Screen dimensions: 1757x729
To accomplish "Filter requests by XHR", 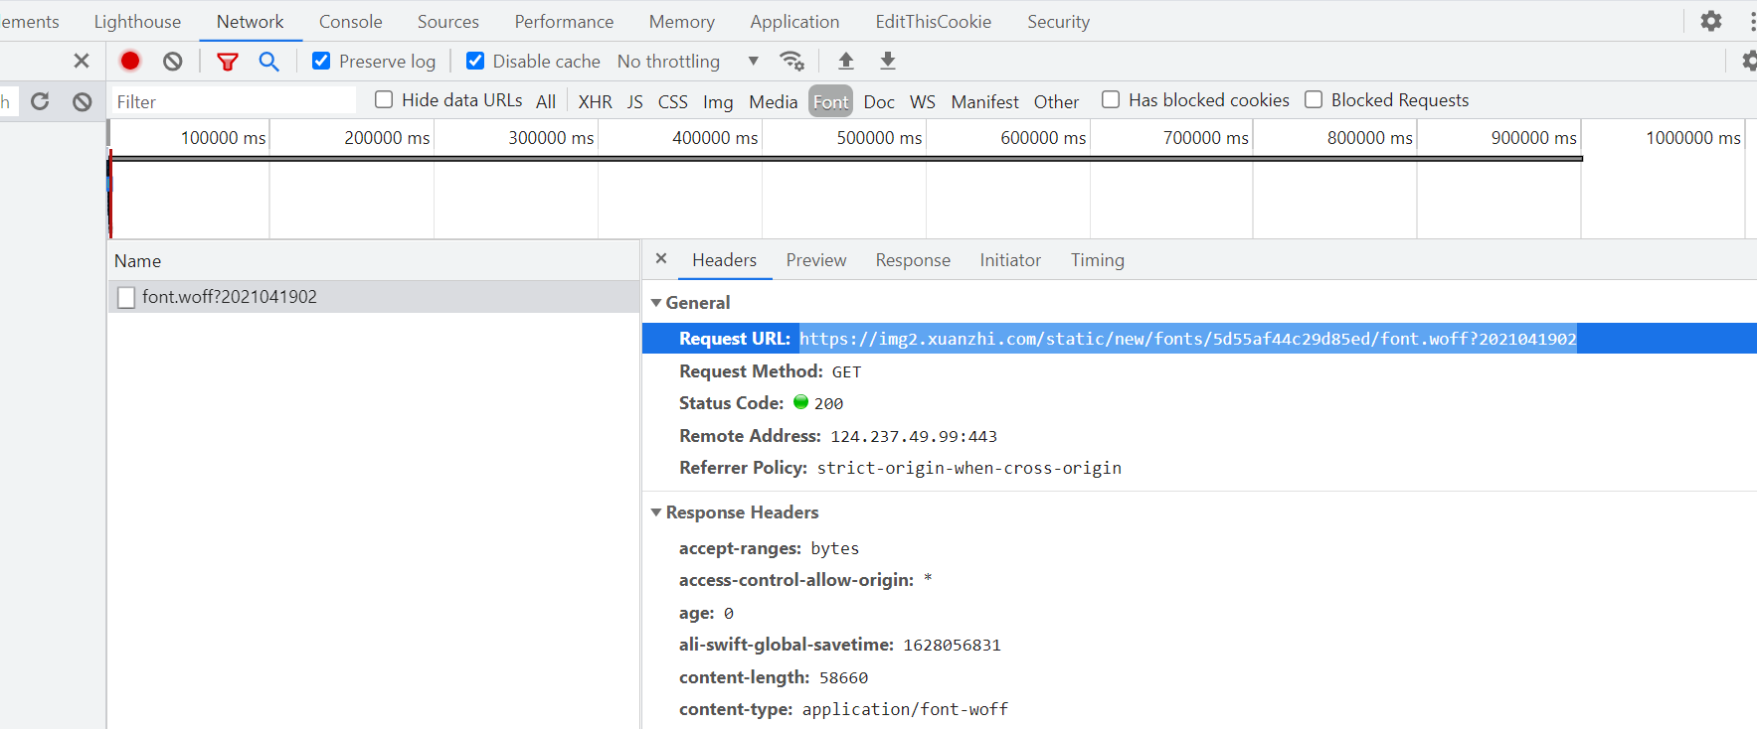I will (596, 101).
